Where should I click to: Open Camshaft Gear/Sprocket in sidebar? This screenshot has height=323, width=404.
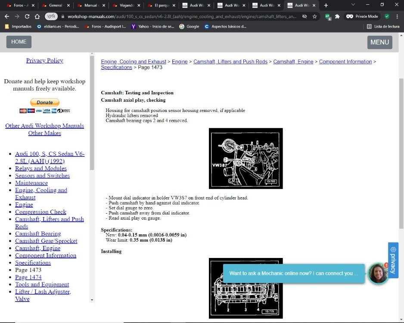point(46,241)
